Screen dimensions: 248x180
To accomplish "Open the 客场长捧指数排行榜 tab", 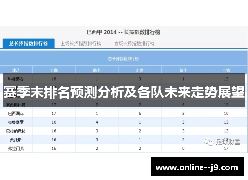I will 134,44.
